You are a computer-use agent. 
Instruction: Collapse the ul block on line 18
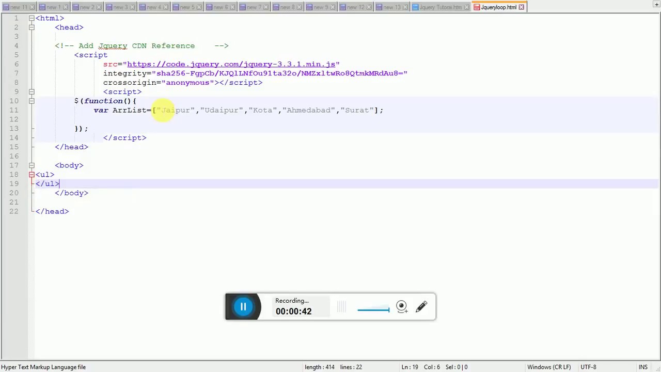click(32, 175)
